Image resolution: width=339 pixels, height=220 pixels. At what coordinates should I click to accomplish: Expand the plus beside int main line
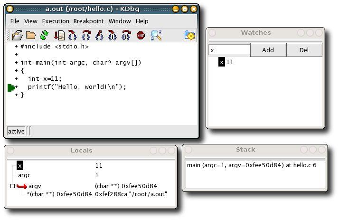click(x=17, y=63)
